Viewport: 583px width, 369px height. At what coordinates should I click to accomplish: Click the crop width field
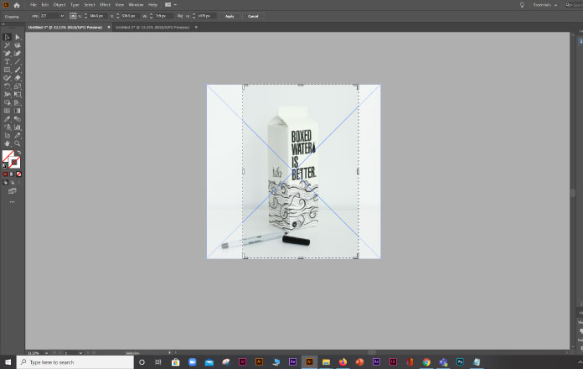[x=164, y=16]
